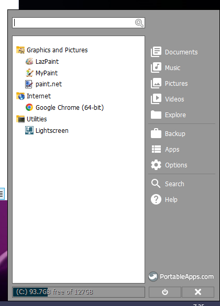Click the Search magnifier icon in sidebar

156,184
